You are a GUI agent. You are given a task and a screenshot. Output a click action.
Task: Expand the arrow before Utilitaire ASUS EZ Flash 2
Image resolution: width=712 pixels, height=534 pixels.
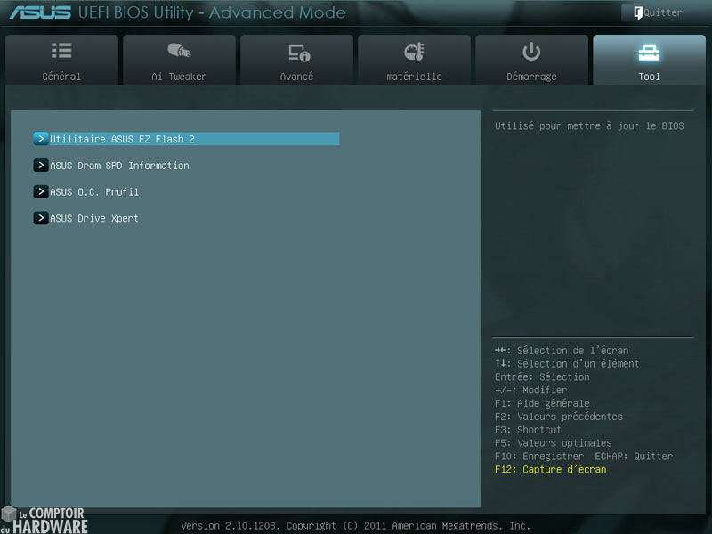point(41,139)
